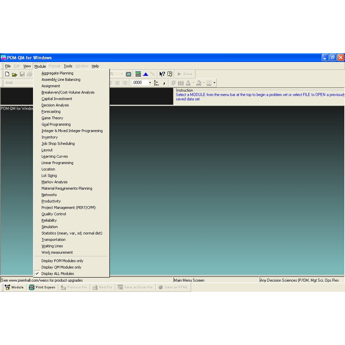345x345 pixels.
Task: Choose Goal Programming
Action: pyautogui.click(x=71, y=124)
